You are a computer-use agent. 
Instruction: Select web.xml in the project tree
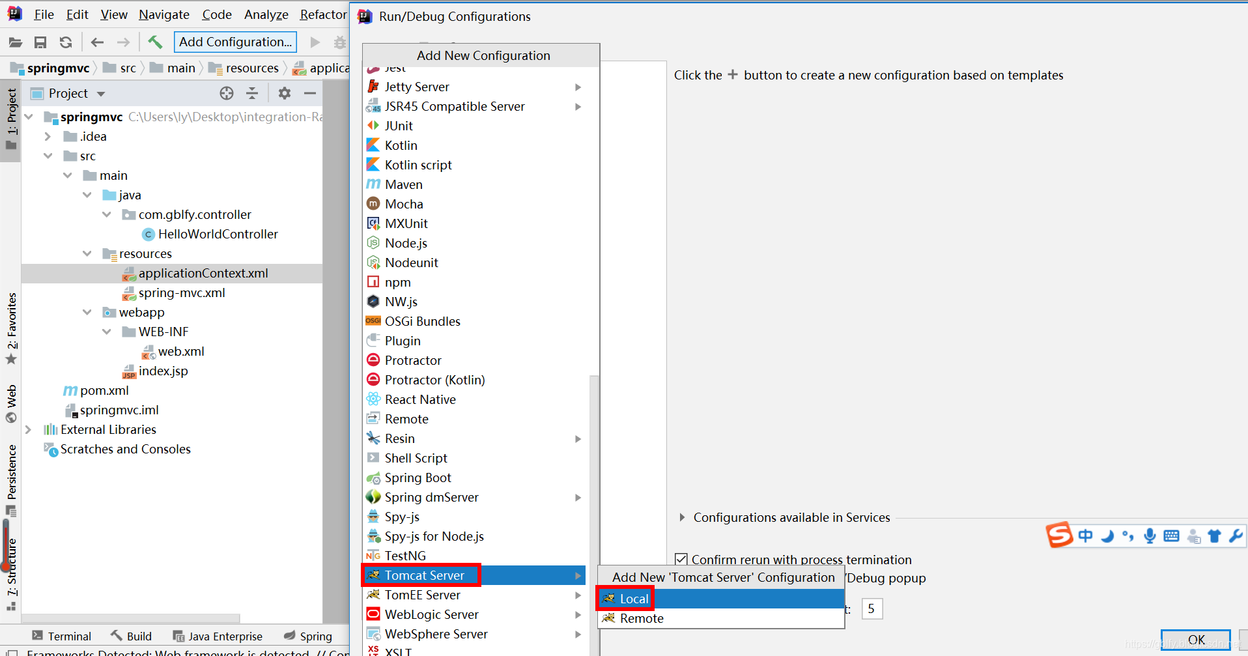pyautogui.click(x=173, y=351)
